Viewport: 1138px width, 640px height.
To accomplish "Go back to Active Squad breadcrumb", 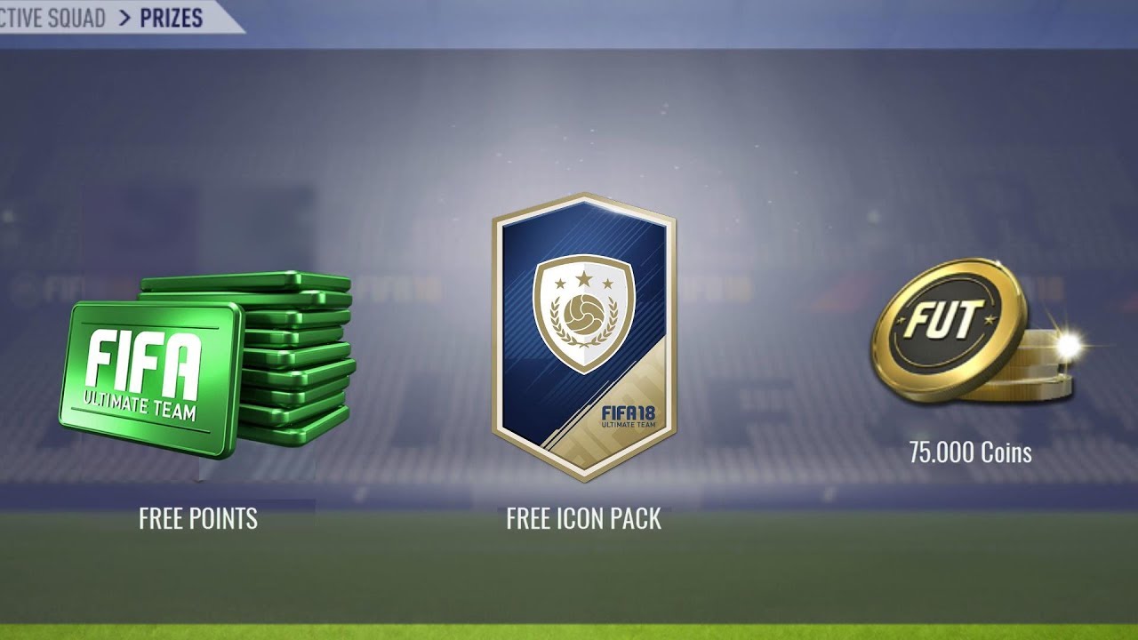I will coord(53,17).
